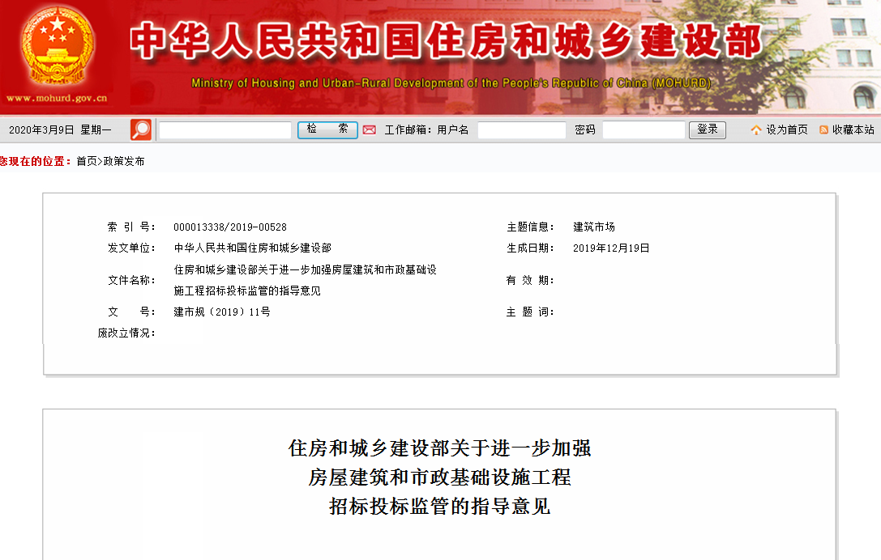Click the www.mohurd.gov.cn address in banner
Screen dimensions: 881x560
[57, 99]
